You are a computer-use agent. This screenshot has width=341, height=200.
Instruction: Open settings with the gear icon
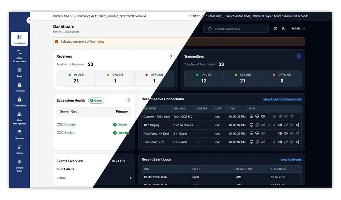(x=275, y=29)
